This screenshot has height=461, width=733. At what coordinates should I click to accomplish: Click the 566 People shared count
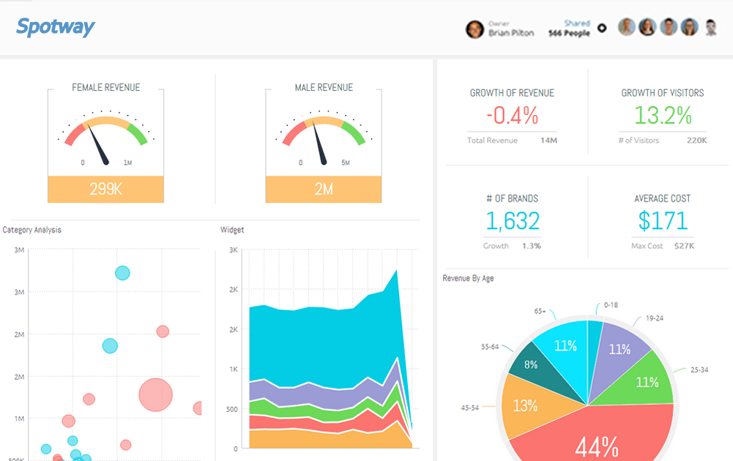tap(569, 33)
